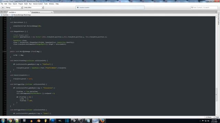This screenshot has height=123, width=220.
Task: Open the File menu
Action: pos(2,4)
